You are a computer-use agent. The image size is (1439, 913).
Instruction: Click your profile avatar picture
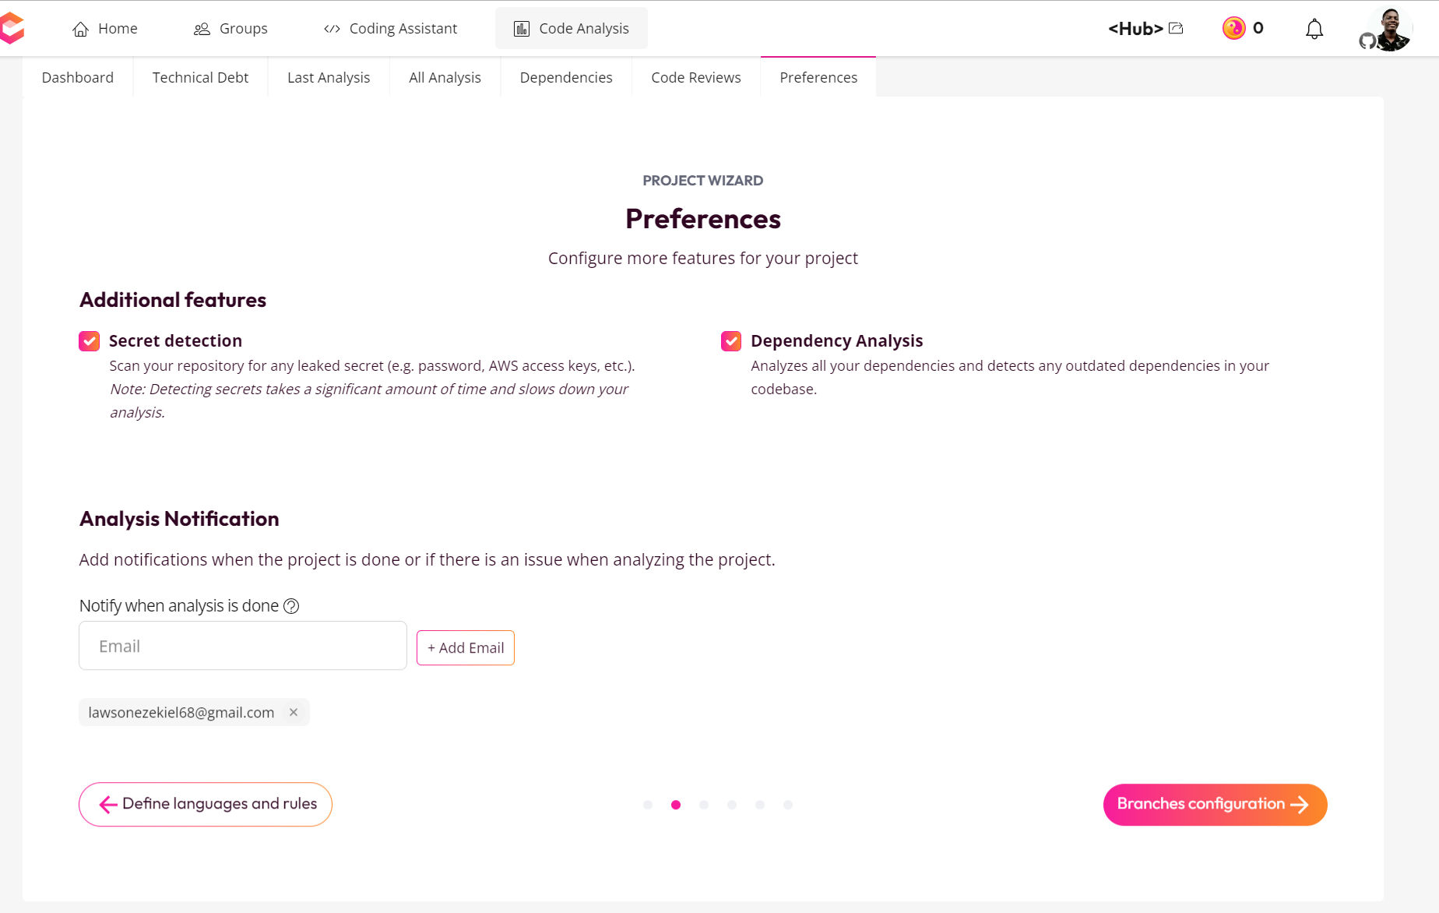[1393, 28]
